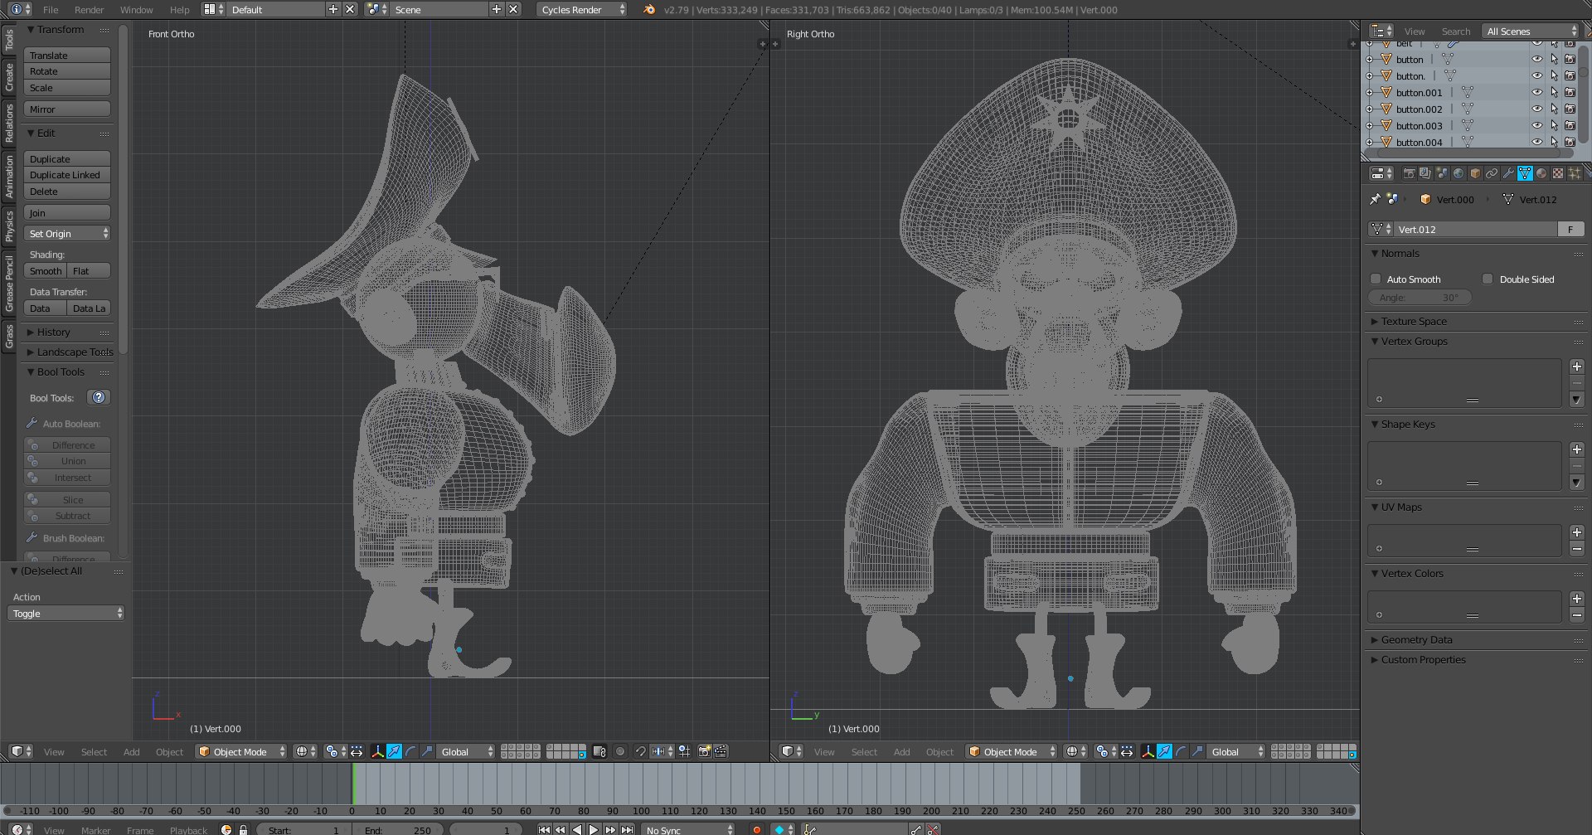Toggle renderability of button.002 in outliner
The width and height of the screenshot is (1592, 835).
[1570, 109]
